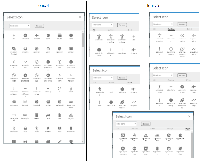This screenshot has height=162, width=221.
Task: Select logo-amazon icon in the Logo tab dialog
Action: [134, 135]
